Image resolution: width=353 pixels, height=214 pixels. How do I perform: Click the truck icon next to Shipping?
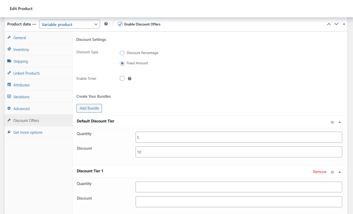(9, 61)
